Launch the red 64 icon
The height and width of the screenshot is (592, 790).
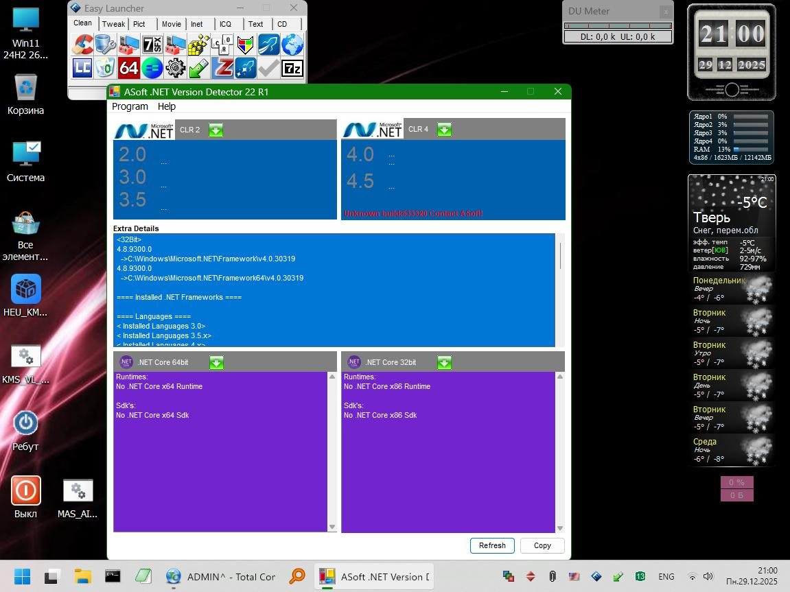[128, 67]
